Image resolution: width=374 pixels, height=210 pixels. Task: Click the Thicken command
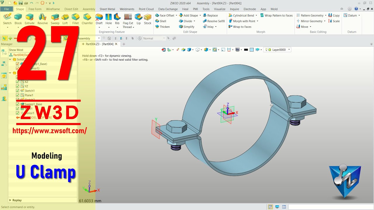pyautogui.click(x=162, y=27)
